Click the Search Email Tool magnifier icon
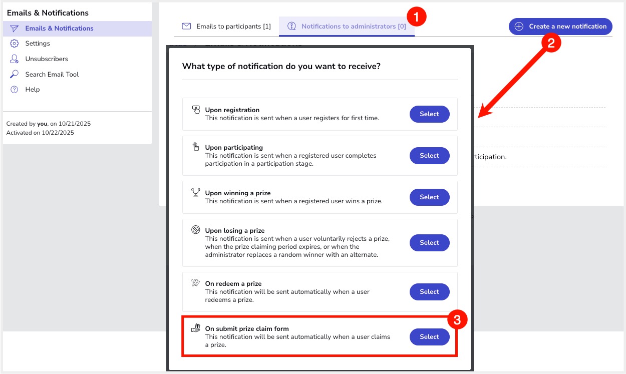The height and width of the screenshot is (374, 626). 15,74
